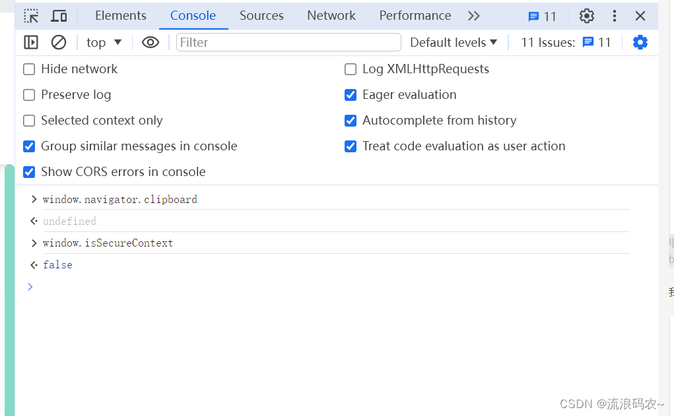Close the console settings with blue gear icon
This screenshot has width=674, height=416.
(x=640, y=42)
